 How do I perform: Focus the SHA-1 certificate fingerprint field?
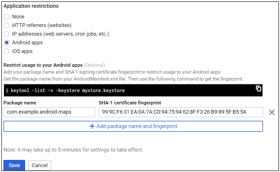[181, 112]
